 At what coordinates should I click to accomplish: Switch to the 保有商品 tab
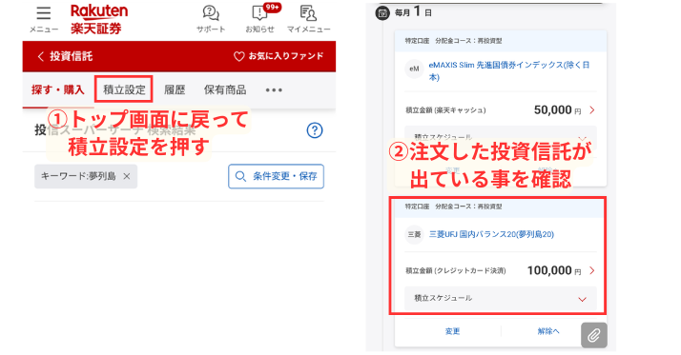coord(225,89)
